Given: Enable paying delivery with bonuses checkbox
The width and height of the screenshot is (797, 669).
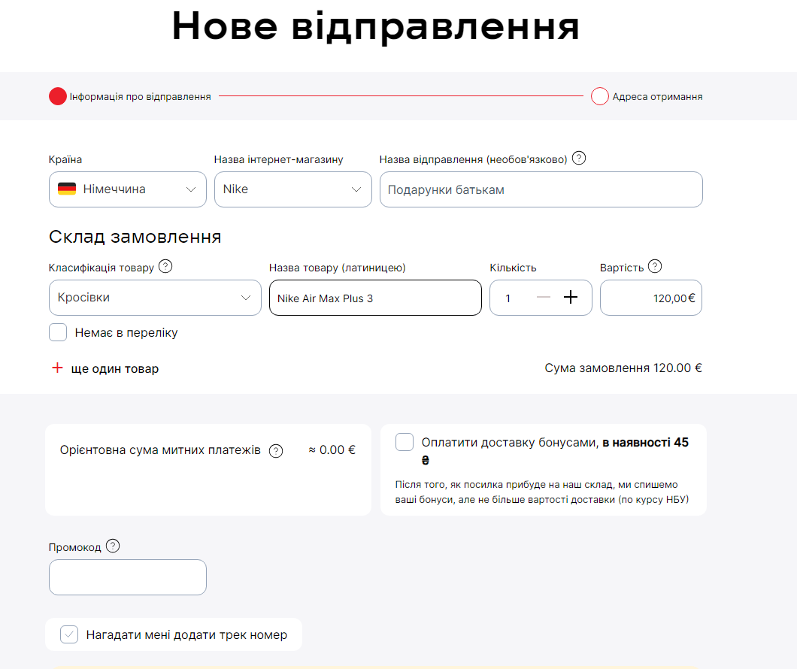Looking at the screenshot, I should (x=405, y=442).
